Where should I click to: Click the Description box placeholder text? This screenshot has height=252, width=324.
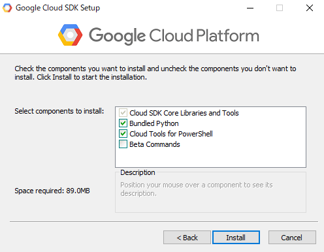click(197, 189)
